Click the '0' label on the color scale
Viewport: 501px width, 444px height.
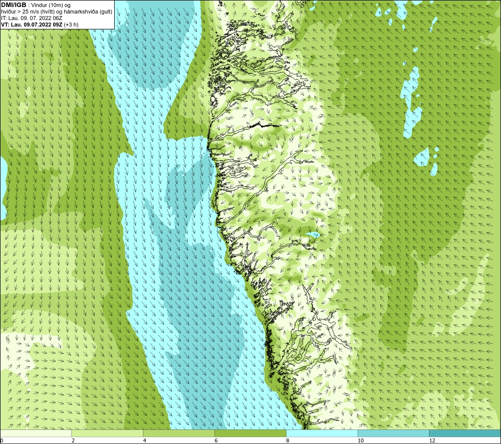pos(2,440)
